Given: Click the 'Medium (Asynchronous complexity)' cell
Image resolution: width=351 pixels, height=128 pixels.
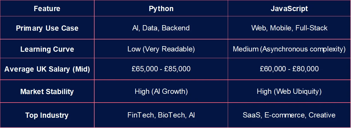Looking at the screenshot, I should click(x=289, y=49).
